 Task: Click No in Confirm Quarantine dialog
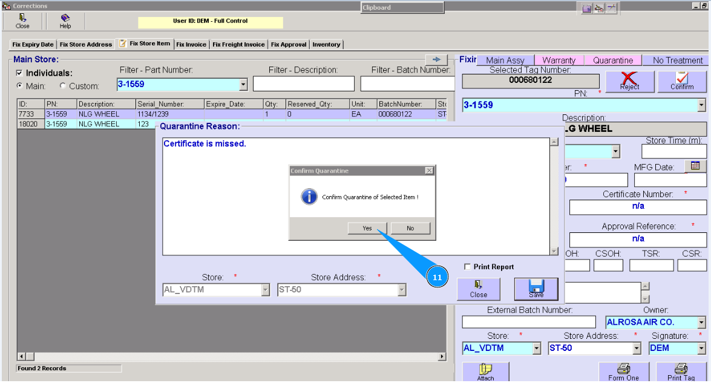coord(410,228)
